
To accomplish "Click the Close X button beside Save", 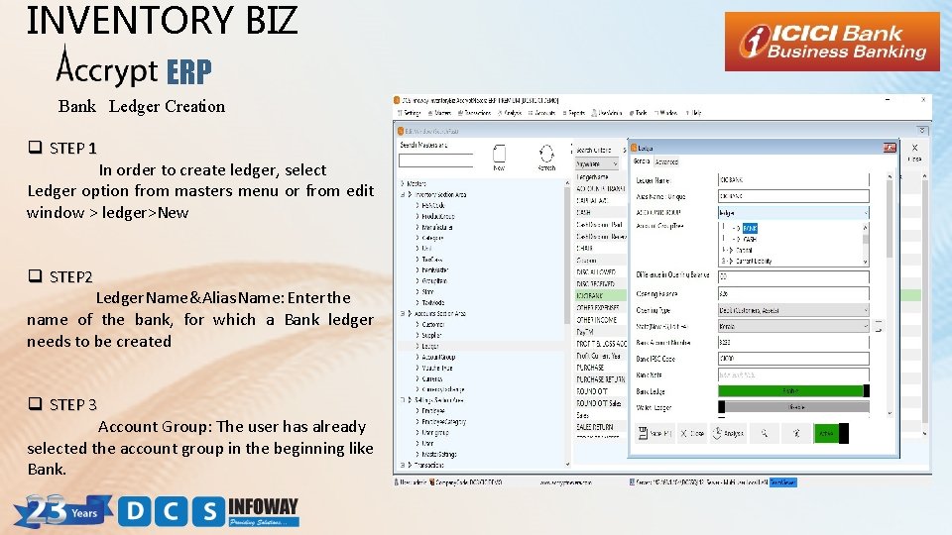I will [691, 433].
